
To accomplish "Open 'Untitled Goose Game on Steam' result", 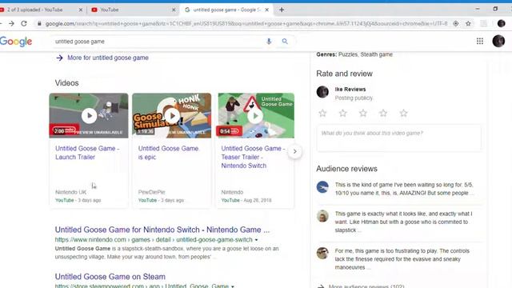I will point(110,277).
